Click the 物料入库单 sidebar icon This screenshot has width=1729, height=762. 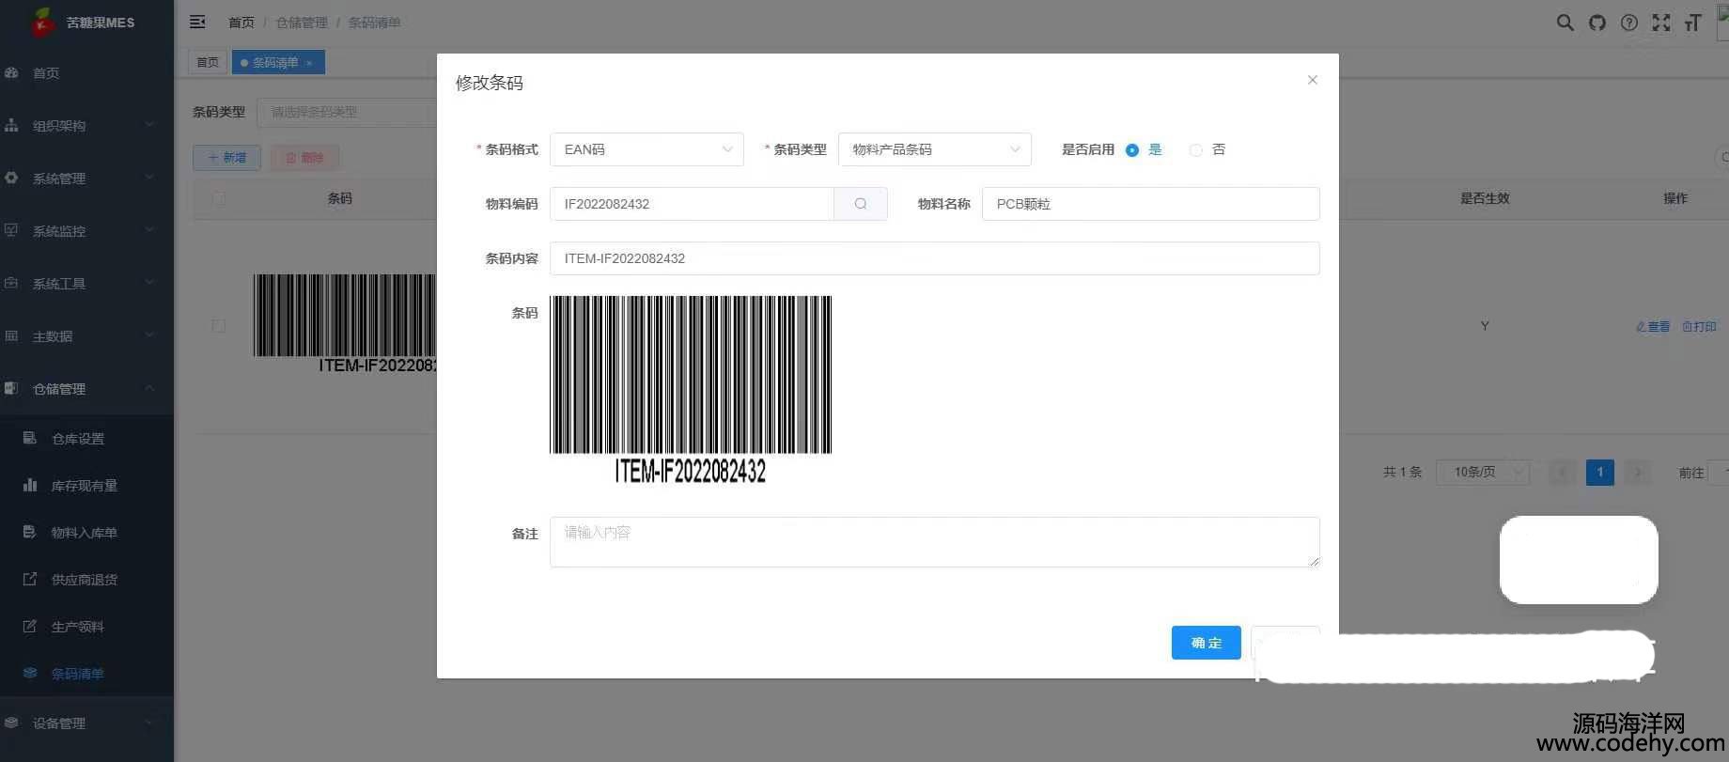coord(30,532)
